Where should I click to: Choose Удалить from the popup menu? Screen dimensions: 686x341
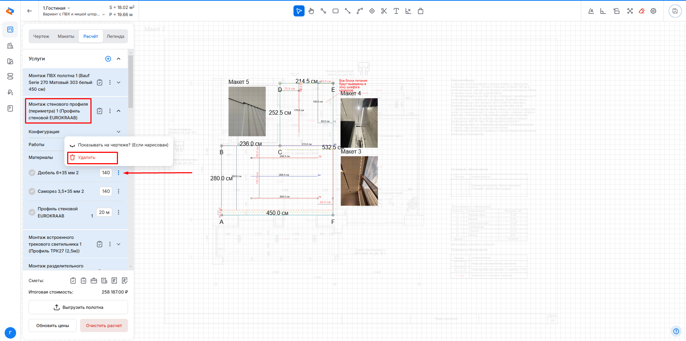87,157
